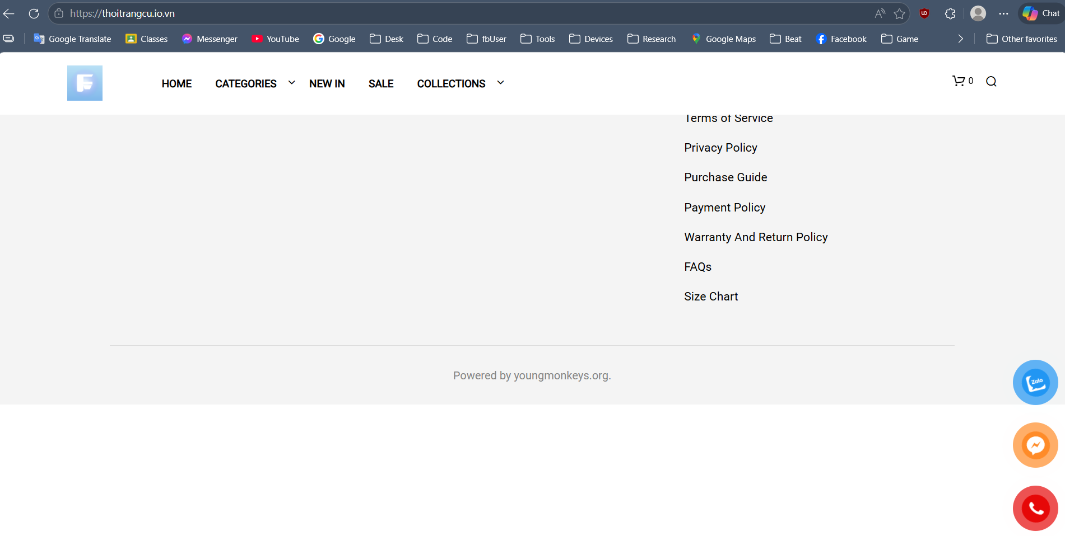
Task: Go to the SALE menu item
Action: pos(380,84)
